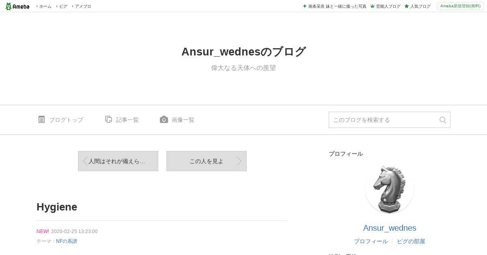487x255 pixels.
Task: Click the crown icon for 芸能人ブログ
Action: (x=372, y=6)
